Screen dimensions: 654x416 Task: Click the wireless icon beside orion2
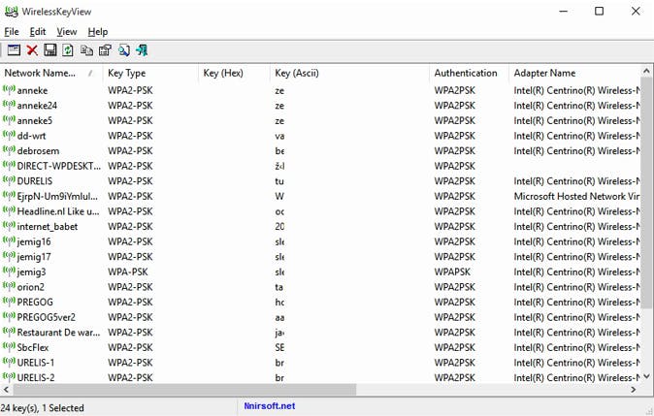pos(9,286)
